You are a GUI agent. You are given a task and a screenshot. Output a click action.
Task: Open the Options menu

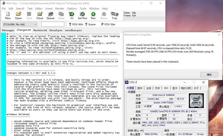click(72, 9)
